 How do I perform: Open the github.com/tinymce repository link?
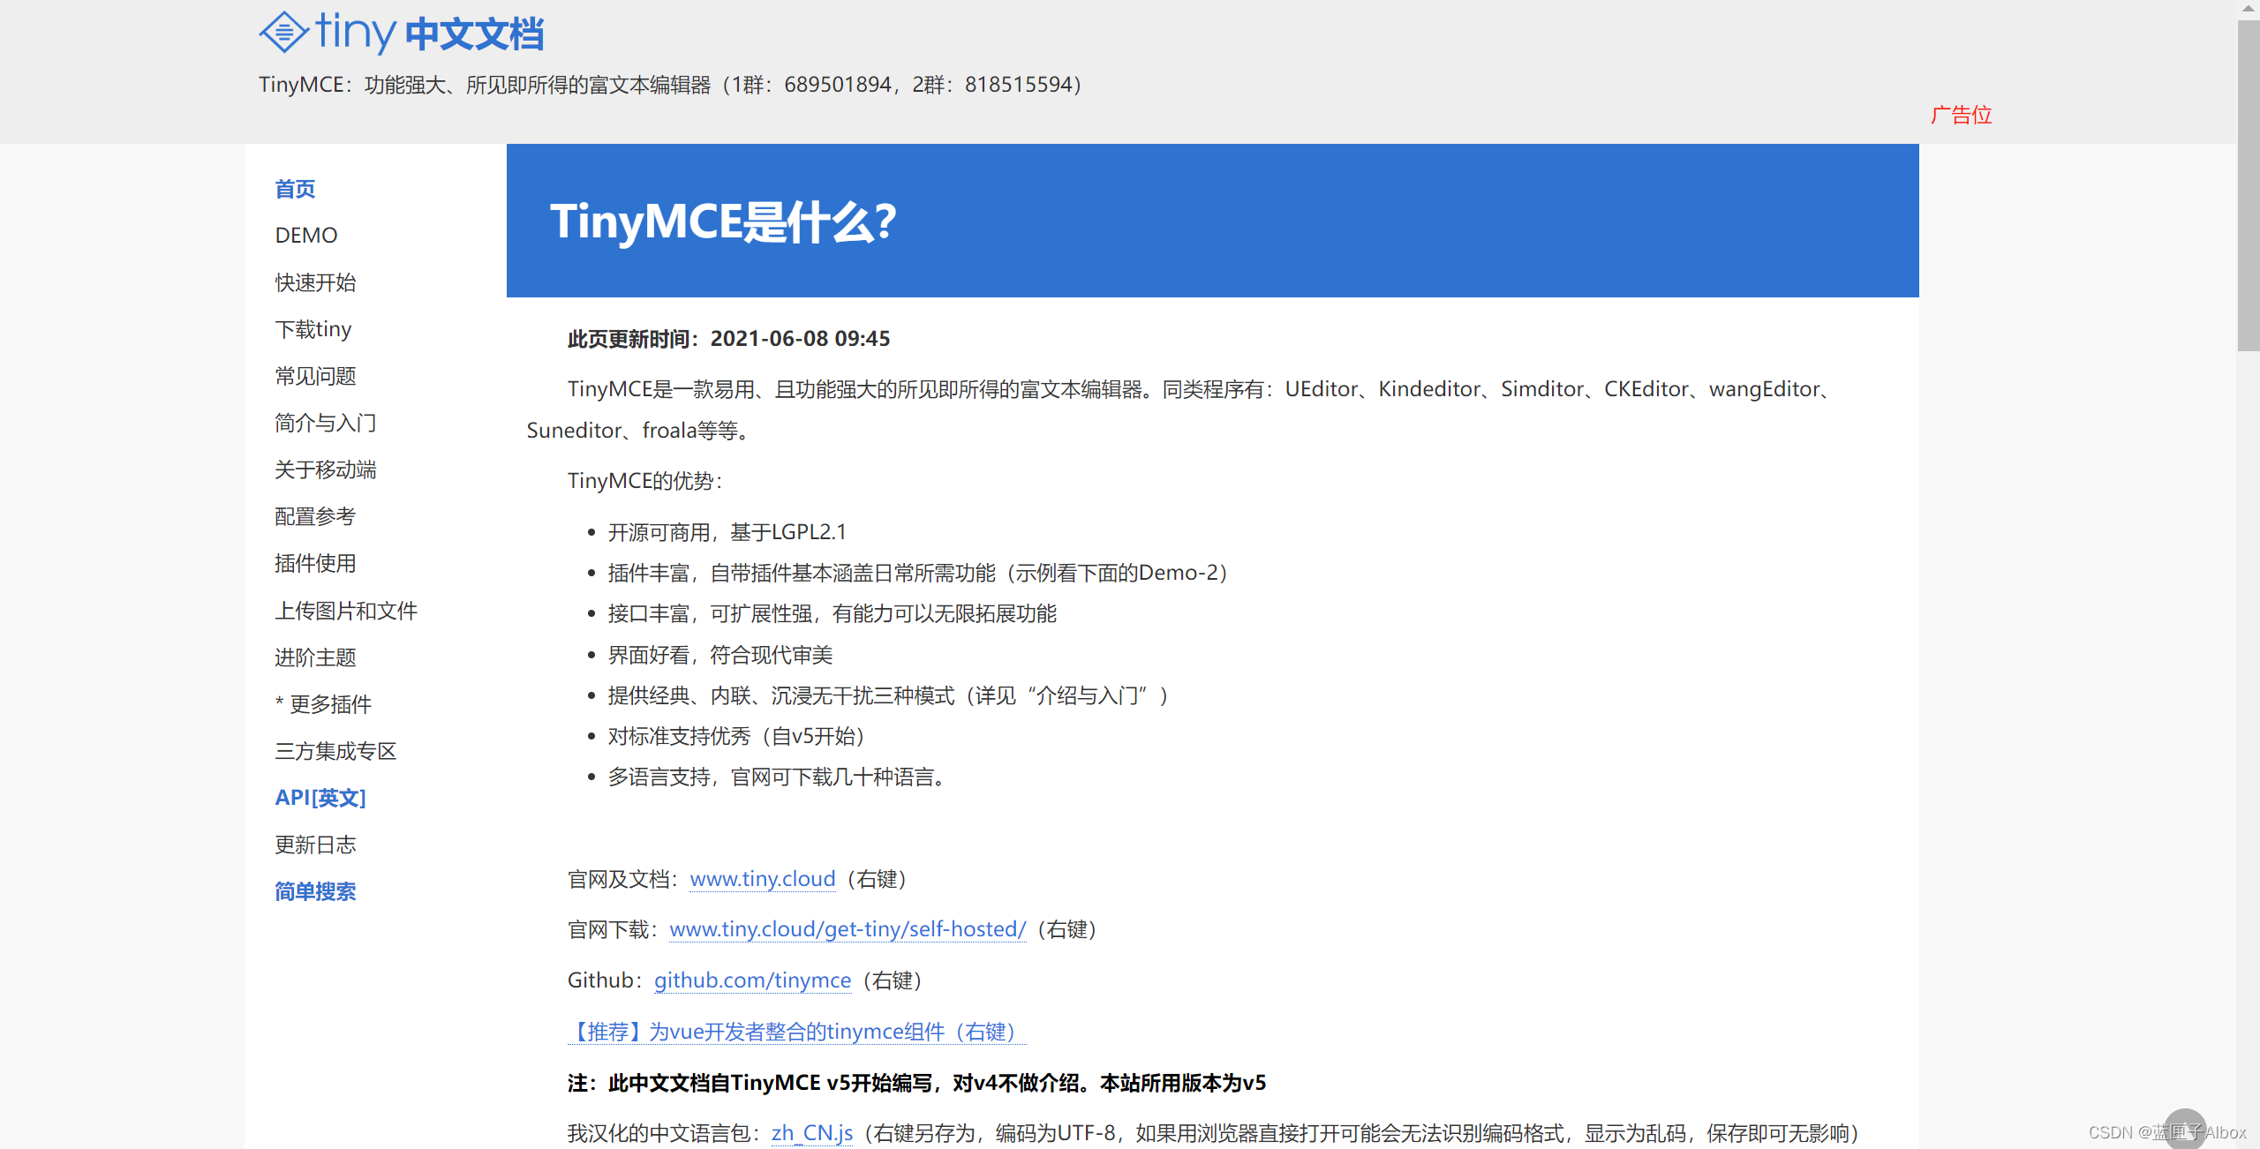pyautogui.click(x=751, y=980)
